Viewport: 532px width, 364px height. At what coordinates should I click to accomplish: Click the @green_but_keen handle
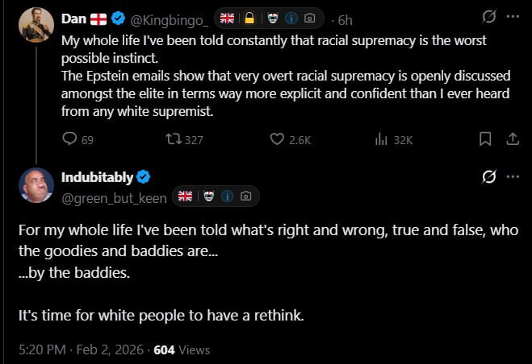click(x=114, y=196)
